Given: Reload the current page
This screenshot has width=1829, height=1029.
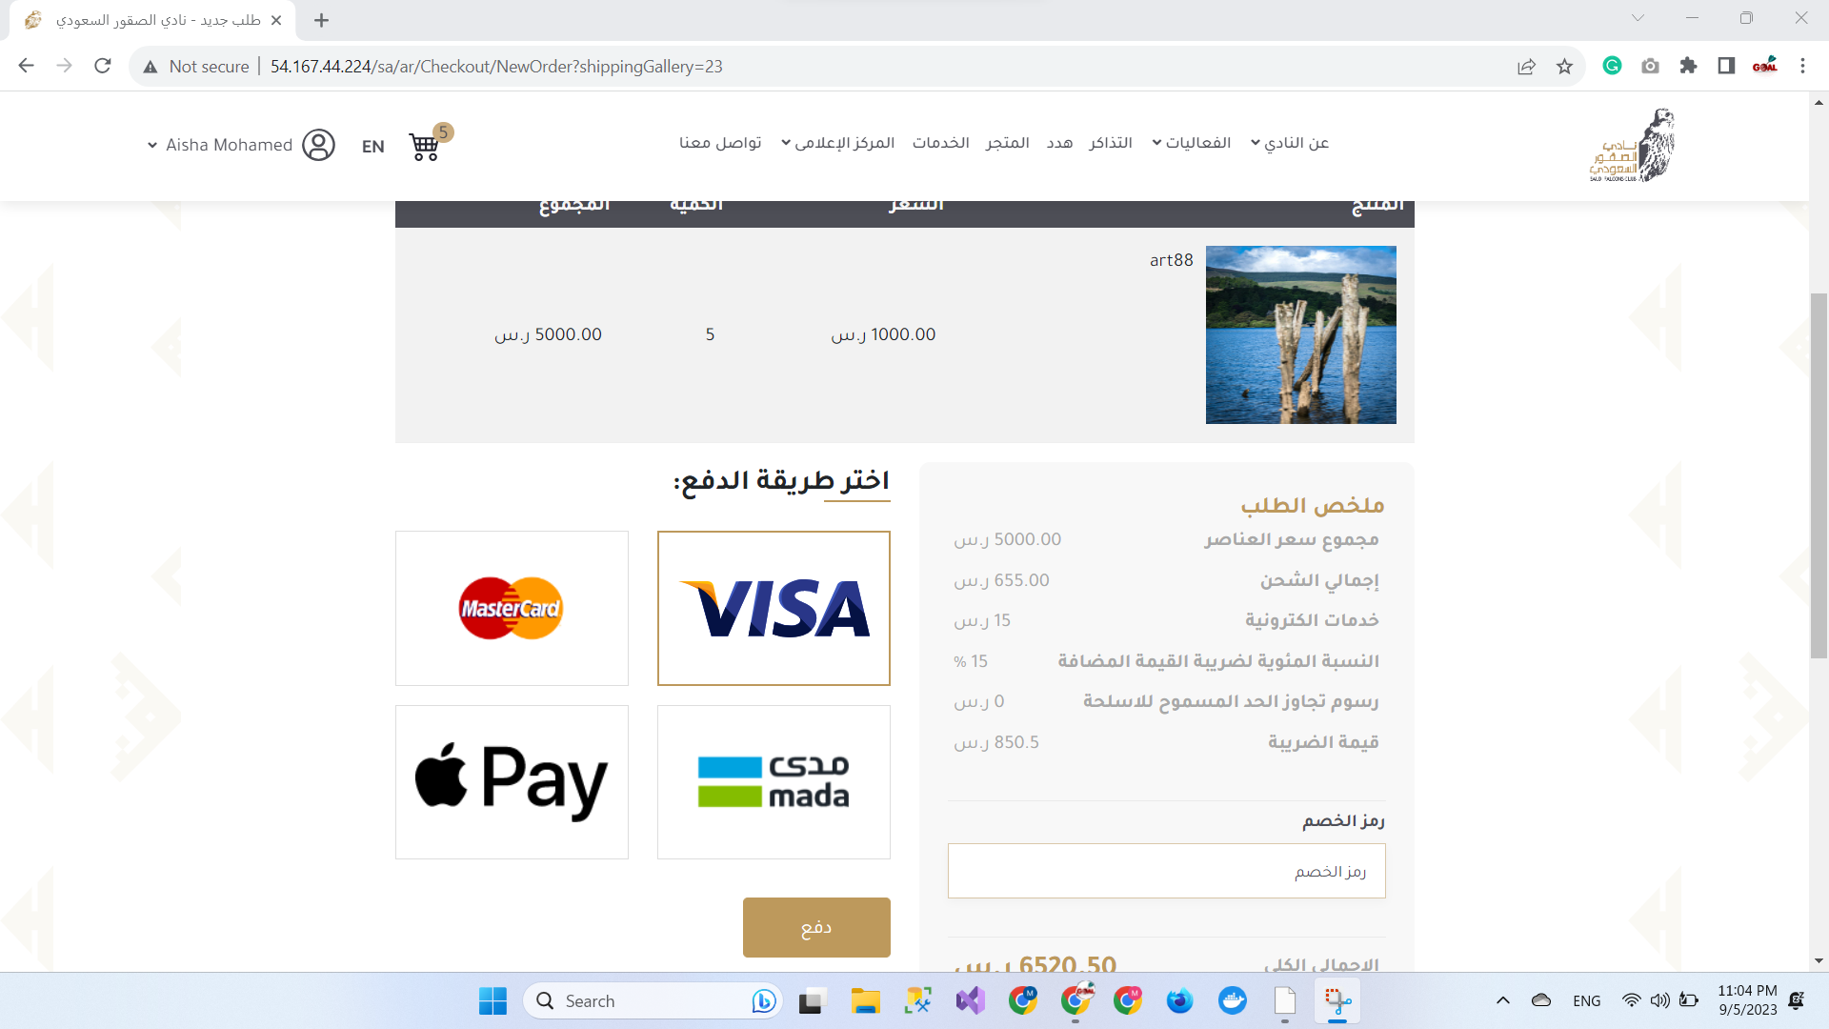Looking at the screenshot, I should point(103,66).
